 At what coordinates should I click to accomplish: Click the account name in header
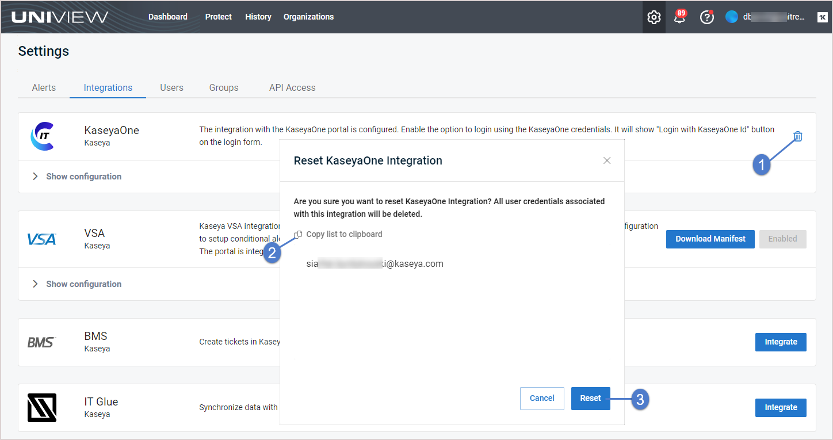pos(774,17)
